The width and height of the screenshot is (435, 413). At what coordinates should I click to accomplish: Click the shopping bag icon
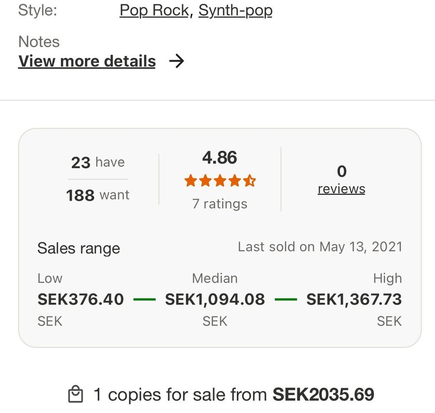coord(76,394)
